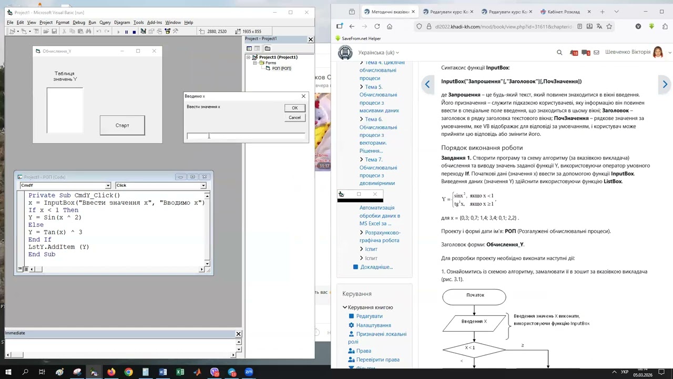This screenshot has height=379, width=673.
Task: Open the Tools menu in Visual Basic
Action: pyautogui.click(x=138, y=23)
